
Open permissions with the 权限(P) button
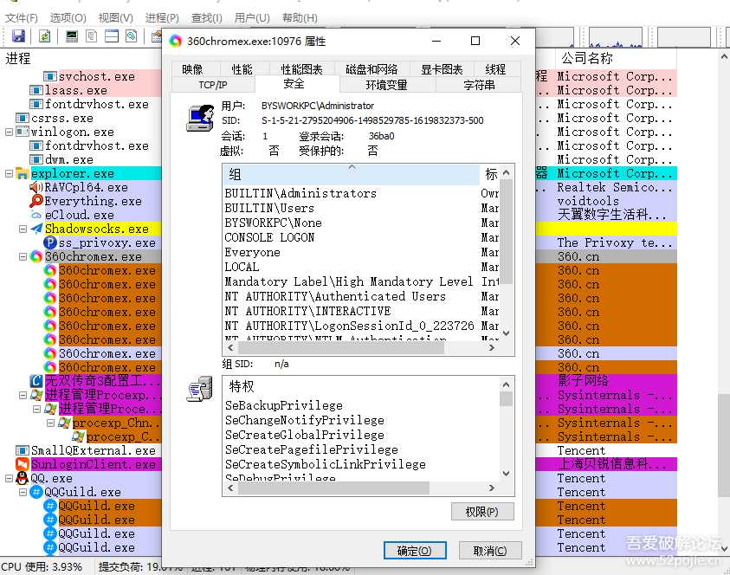[x=482, y=511]
